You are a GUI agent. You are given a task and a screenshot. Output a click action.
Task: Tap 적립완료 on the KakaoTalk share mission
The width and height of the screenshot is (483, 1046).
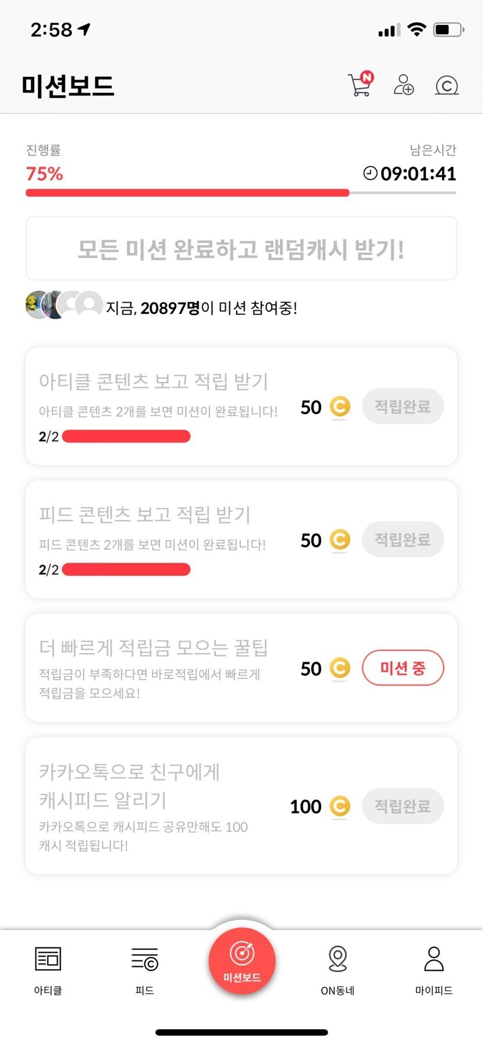coord(403,806)
